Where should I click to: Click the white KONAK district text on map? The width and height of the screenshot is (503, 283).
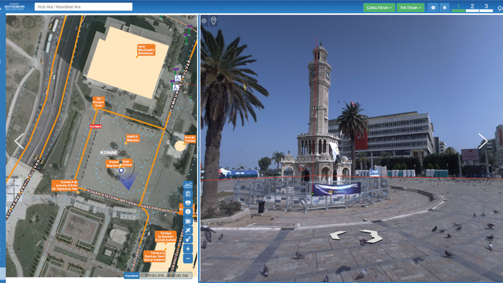109,152
